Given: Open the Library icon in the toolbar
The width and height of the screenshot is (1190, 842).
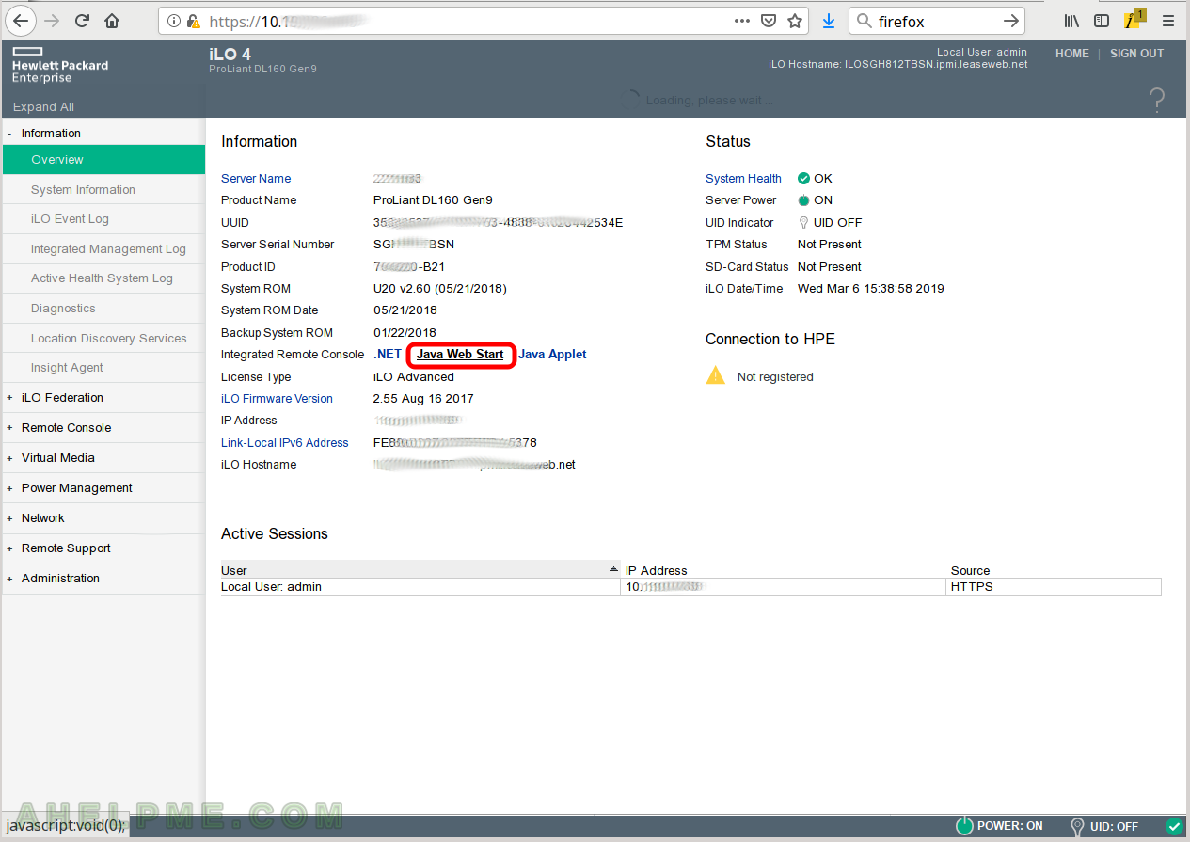Looking at the screenshot, I should pos(1071,21).
